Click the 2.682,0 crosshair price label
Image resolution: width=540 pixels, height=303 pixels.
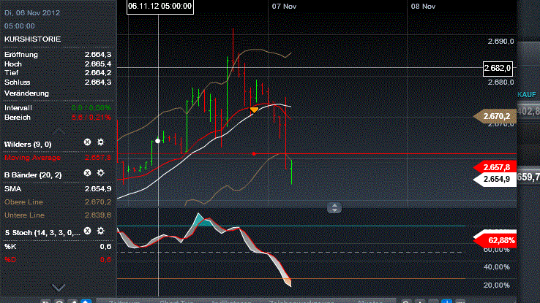(498, 69)
